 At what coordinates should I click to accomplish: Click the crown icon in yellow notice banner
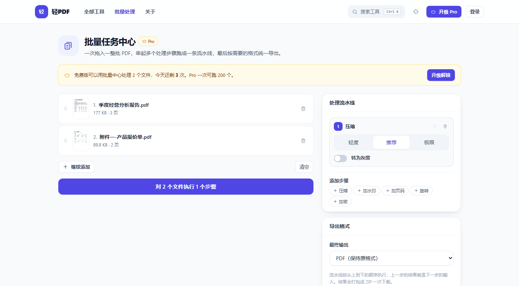[67, 75]
